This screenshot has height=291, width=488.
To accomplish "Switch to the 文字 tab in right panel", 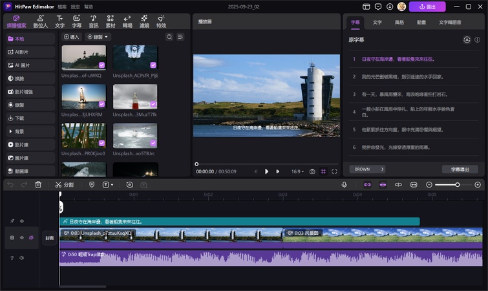I will 377,22.
